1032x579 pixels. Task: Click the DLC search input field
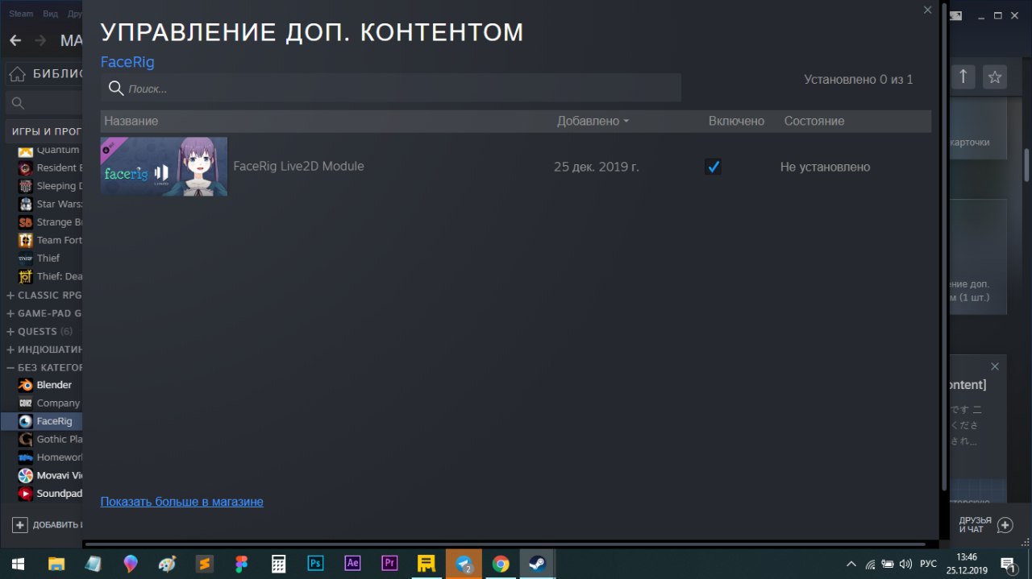click(391, 88)
